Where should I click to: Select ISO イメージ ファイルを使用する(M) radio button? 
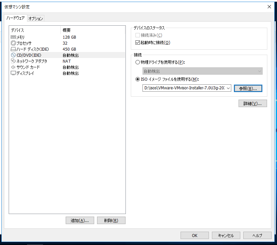click(x=137, y=79)
